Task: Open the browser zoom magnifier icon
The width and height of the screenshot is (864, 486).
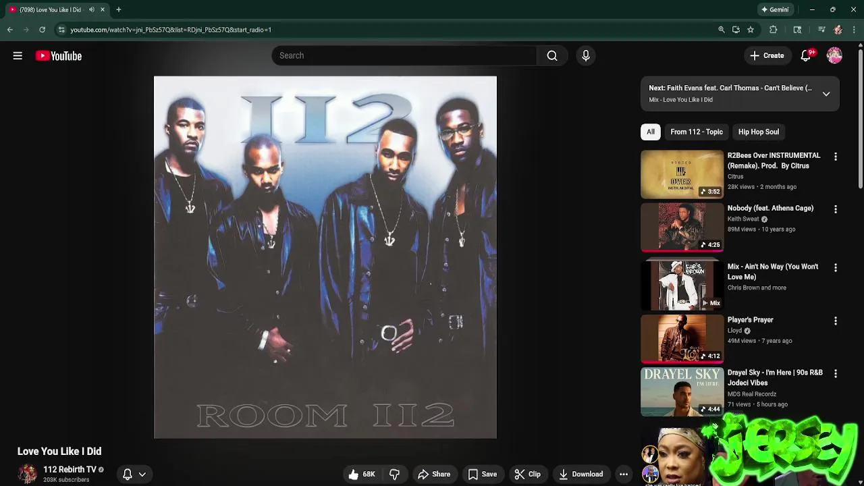Action: (722, 30)
